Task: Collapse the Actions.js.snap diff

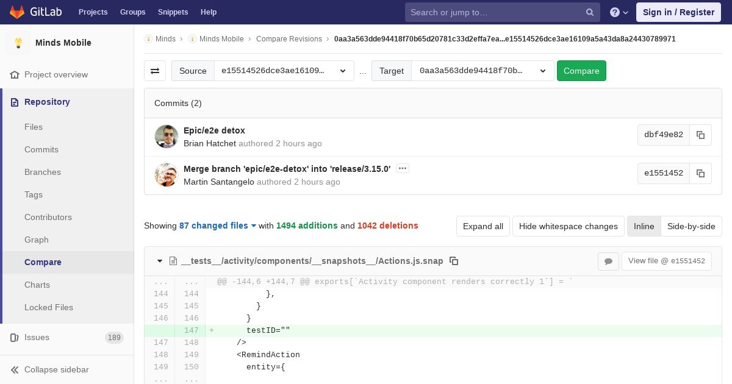Action: coord(160,261)
